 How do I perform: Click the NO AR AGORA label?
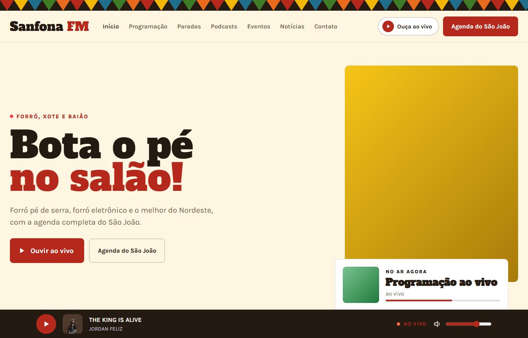406,272
